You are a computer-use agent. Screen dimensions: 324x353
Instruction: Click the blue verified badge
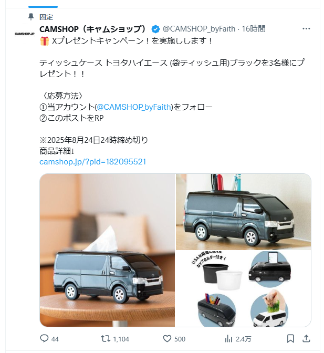pos(155,29)
